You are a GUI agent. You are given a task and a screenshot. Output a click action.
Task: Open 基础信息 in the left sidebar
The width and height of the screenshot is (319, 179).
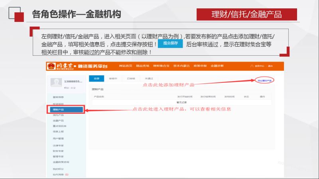click(59, 97)
